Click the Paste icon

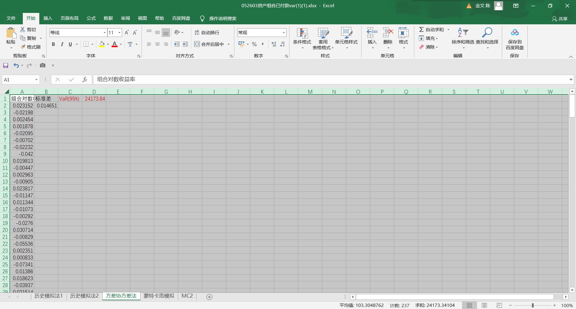[x=11, y=33]
